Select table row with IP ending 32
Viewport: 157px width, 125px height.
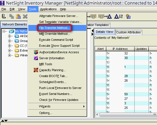[126, 53]
